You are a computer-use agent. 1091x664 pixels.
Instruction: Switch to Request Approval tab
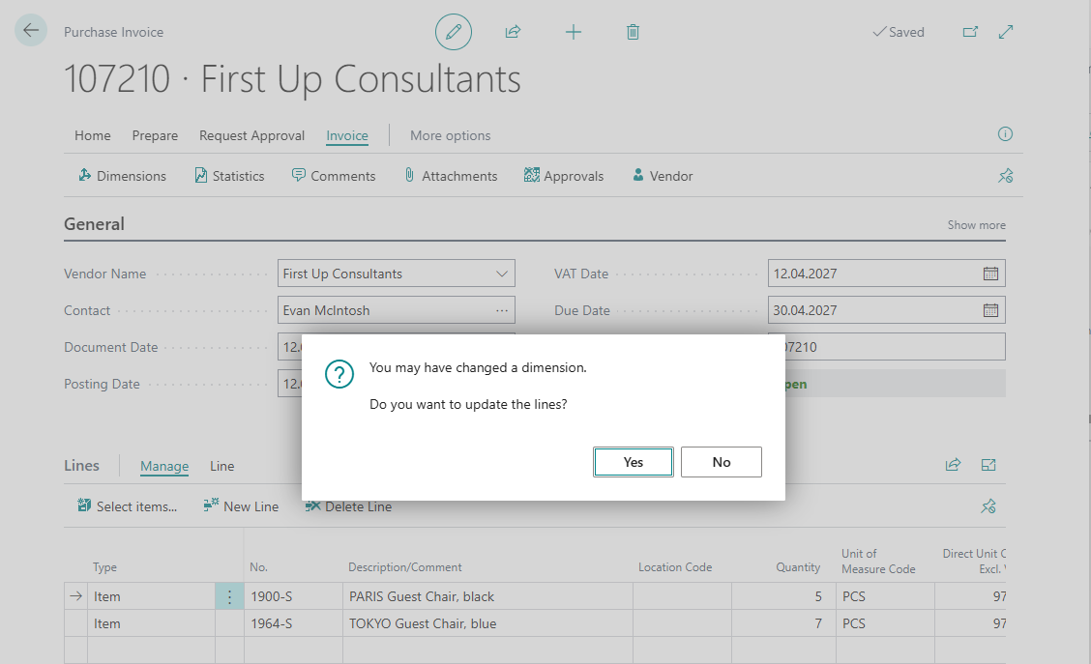pos(251,135)
